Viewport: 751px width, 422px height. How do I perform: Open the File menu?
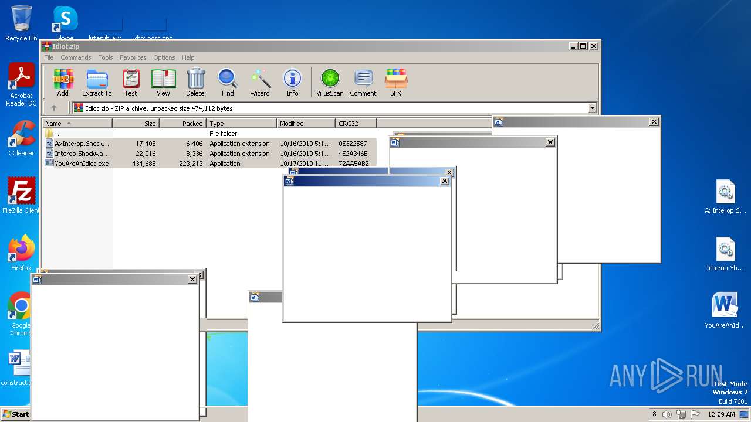49,57
